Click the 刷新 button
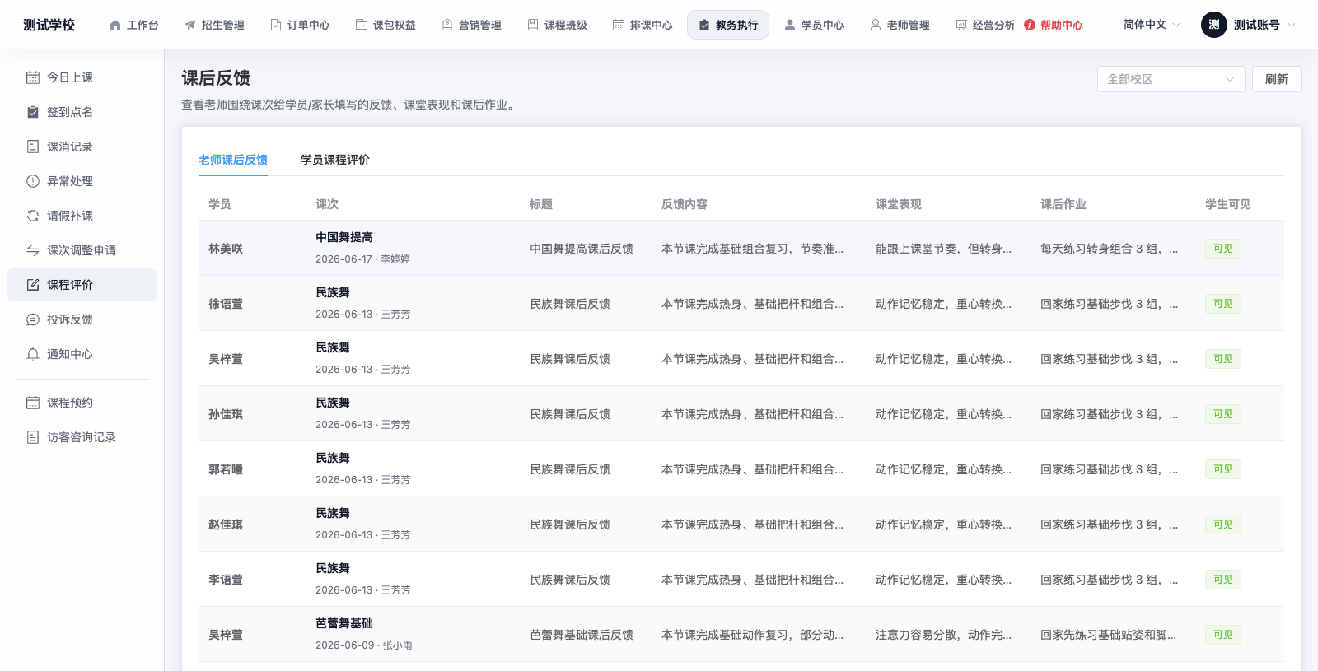Image resolution: width=1318 pixels, height=671 pixels. tap(1277, 79)
